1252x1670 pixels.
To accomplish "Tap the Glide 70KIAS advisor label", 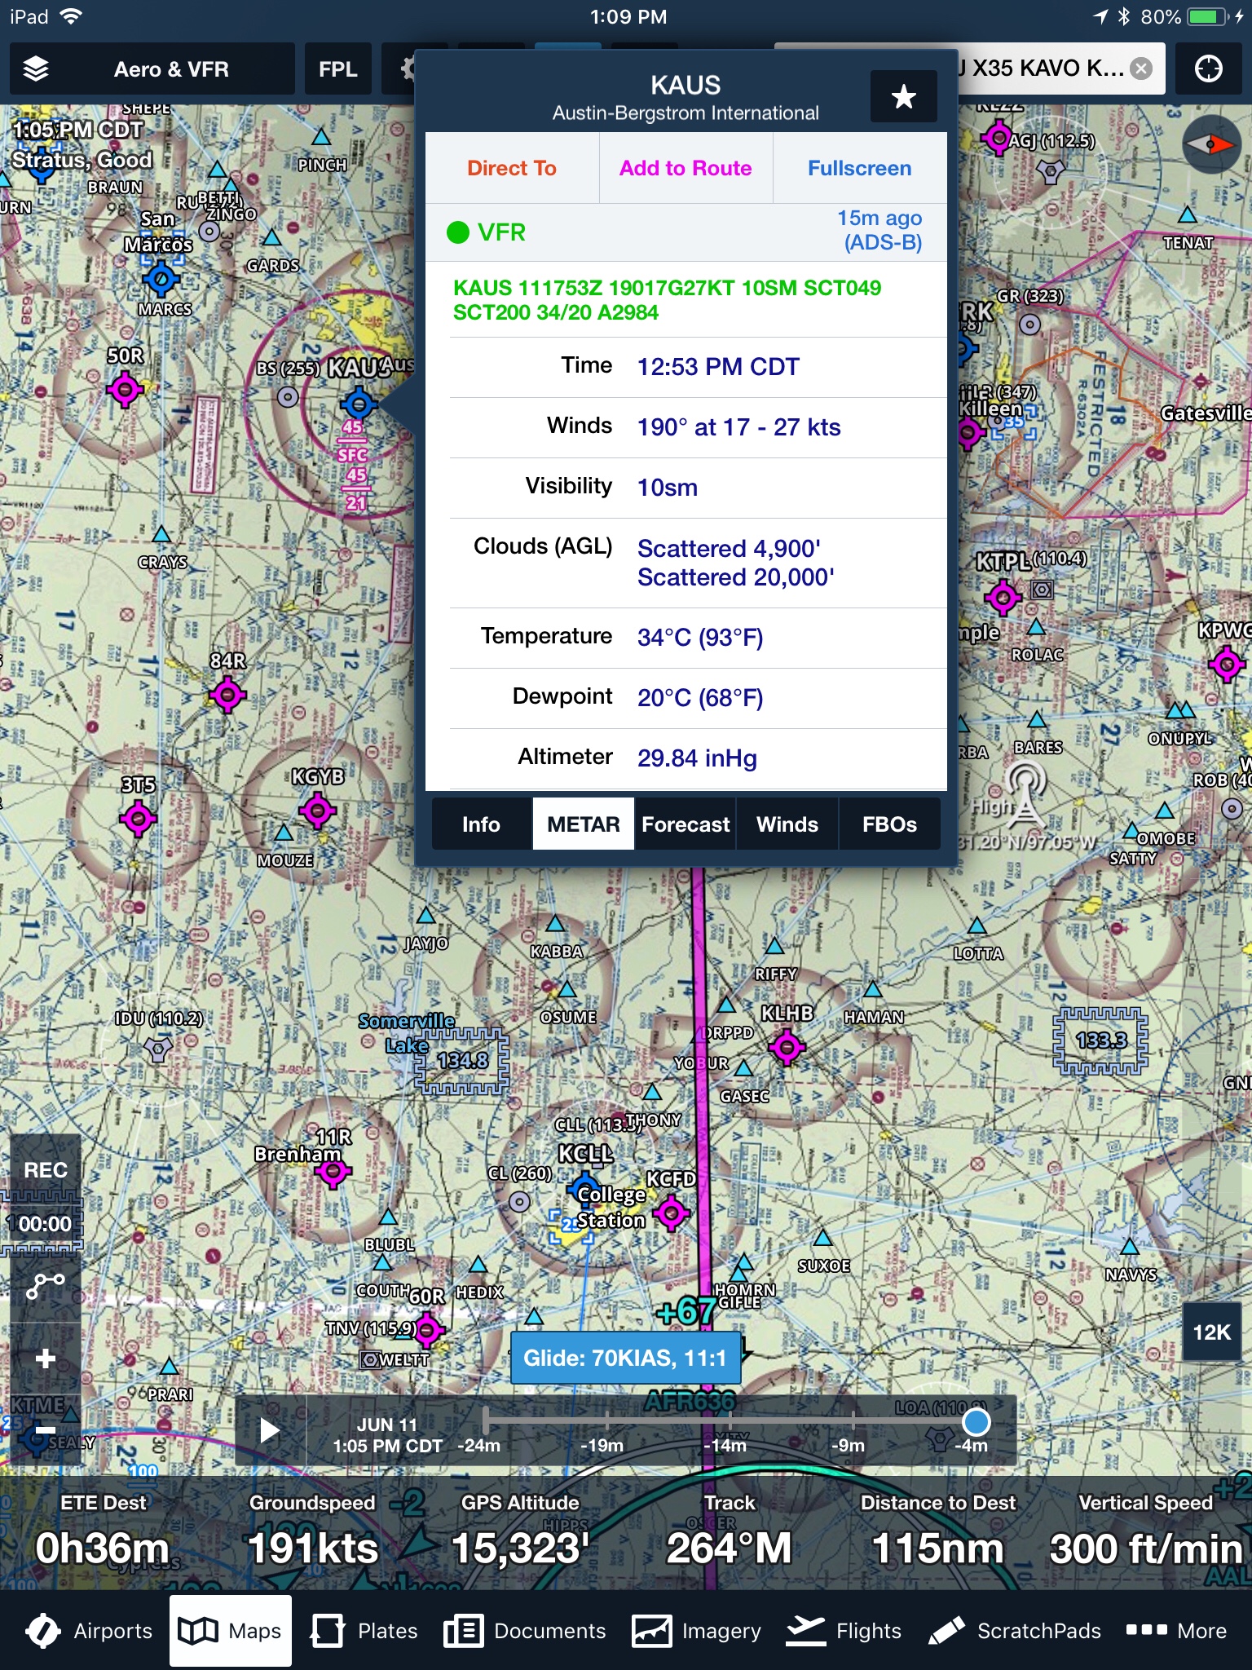I will pyautogui.click(x=625, y=1358).
